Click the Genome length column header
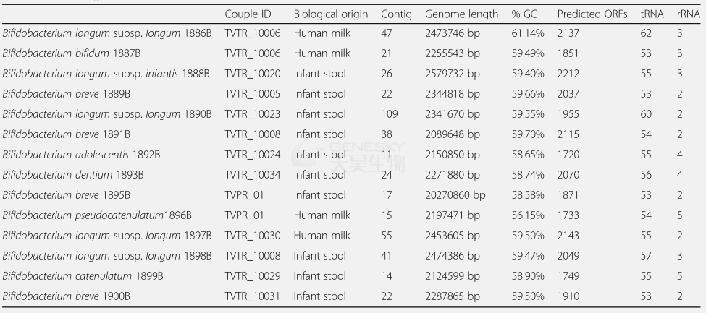The image size is (706, 313). (x=461, y=14)
